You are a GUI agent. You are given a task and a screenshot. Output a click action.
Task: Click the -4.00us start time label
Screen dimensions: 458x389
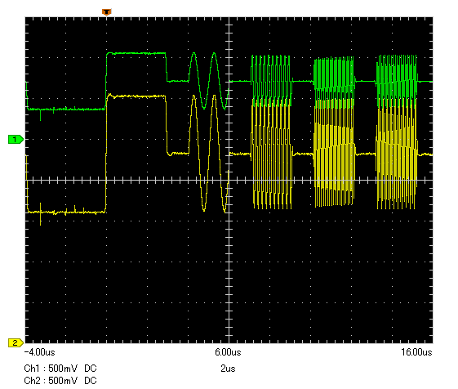point(39,352)
